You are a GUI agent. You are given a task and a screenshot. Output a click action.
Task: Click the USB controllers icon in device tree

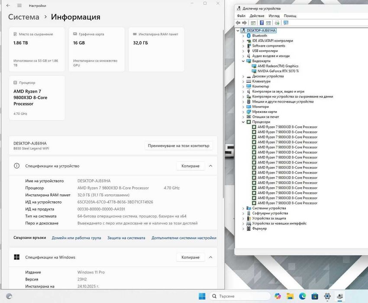(x=249, y=51)
